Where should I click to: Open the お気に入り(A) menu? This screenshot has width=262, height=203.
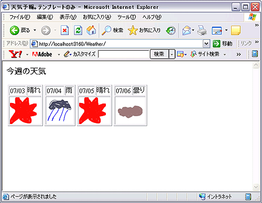(x=97, y=17)
